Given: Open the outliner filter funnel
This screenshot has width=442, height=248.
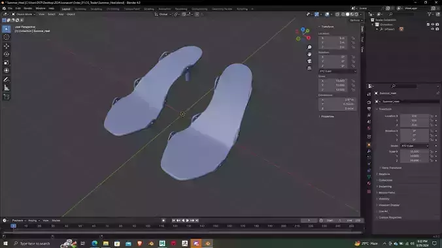Looking at the screenshot, I should [430, 14].
